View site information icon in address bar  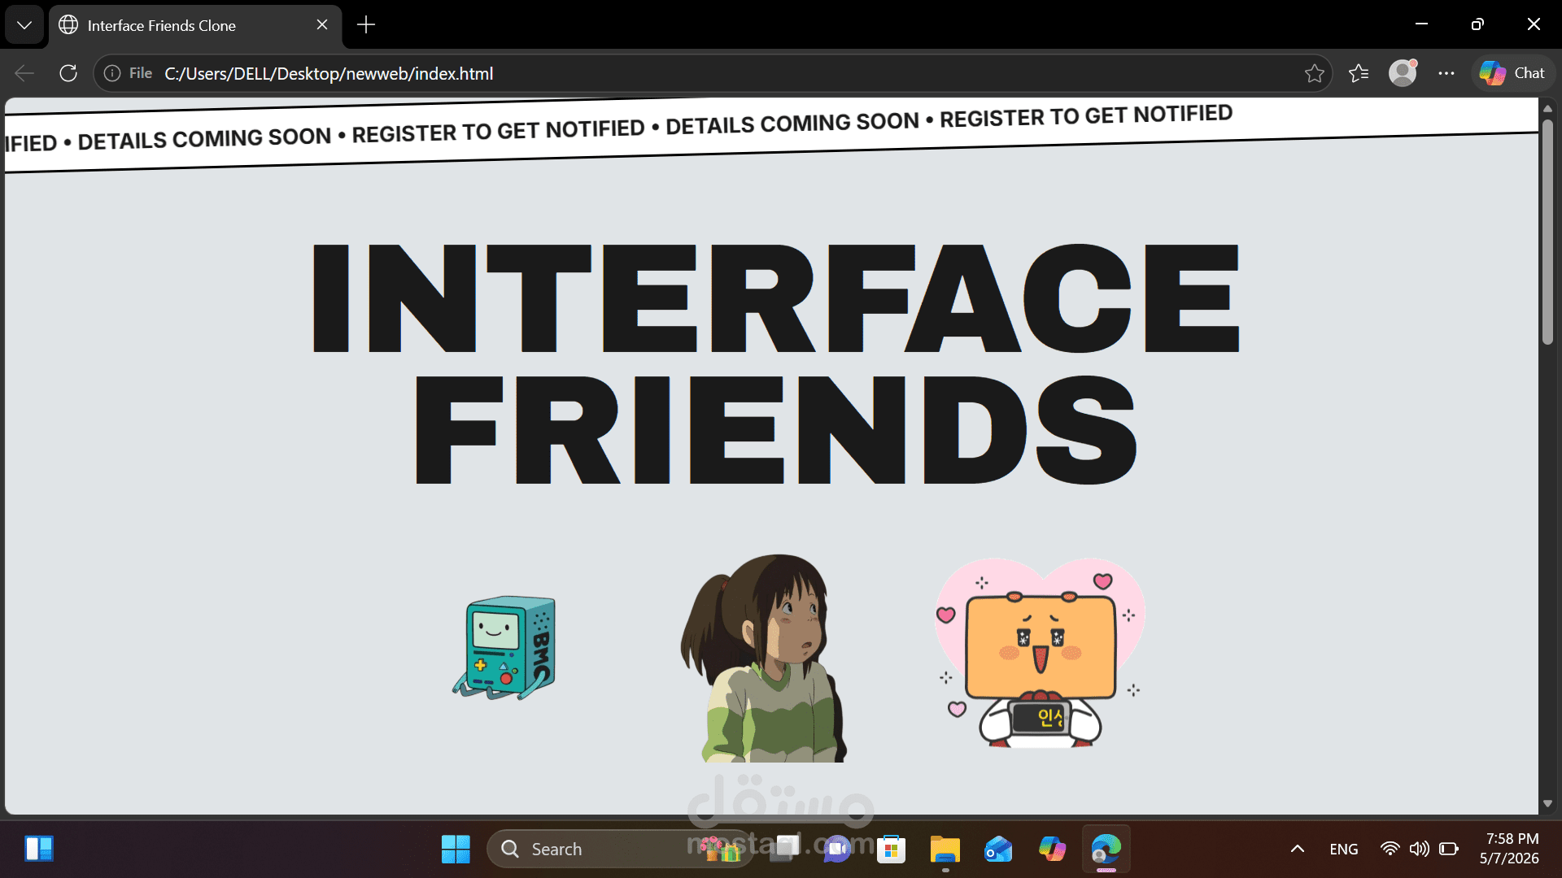[112, 73]
